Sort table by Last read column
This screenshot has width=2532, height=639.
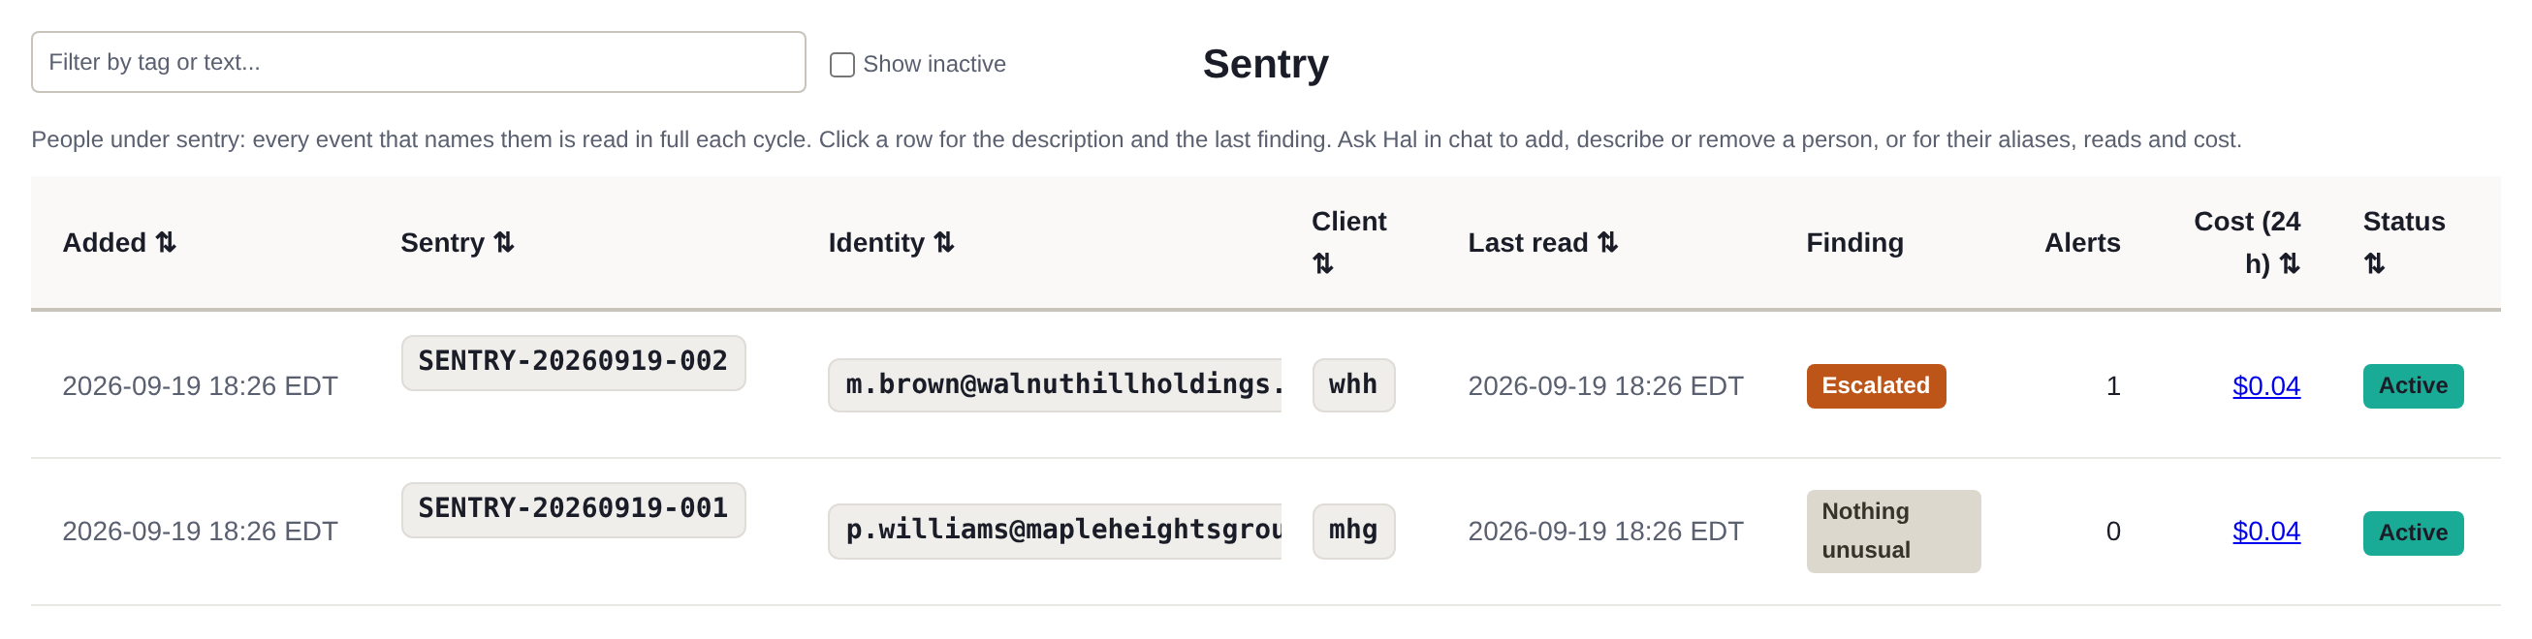tap(1542, 242)
